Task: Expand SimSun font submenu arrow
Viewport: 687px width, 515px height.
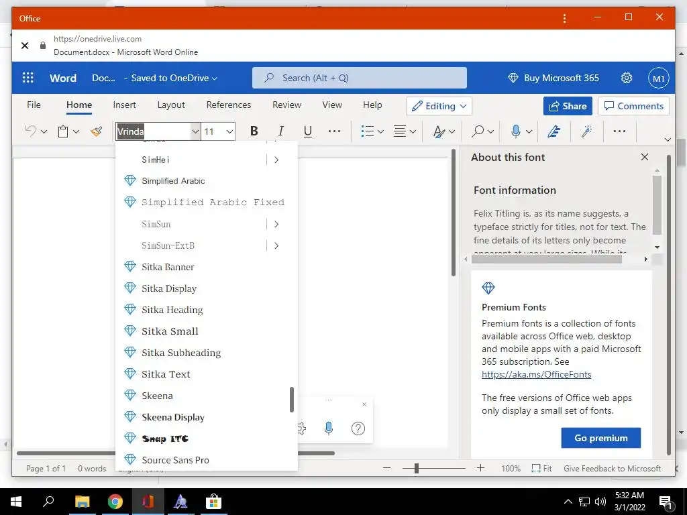Action: click(276, 224)
